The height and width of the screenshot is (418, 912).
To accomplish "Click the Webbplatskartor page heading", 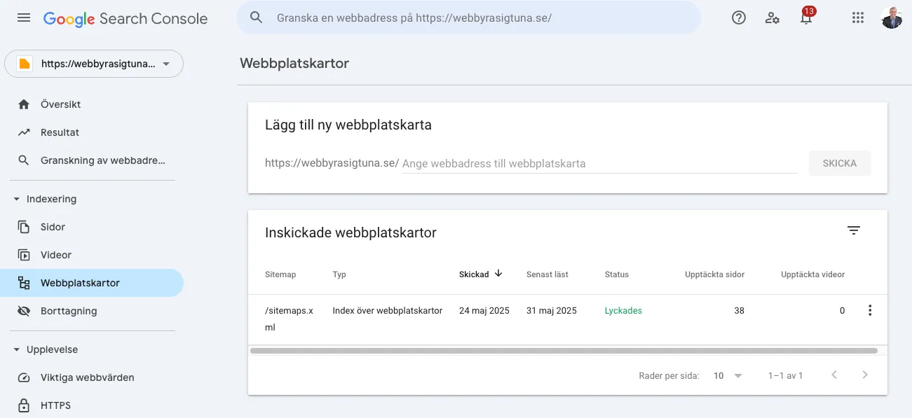I will [294, 63].
